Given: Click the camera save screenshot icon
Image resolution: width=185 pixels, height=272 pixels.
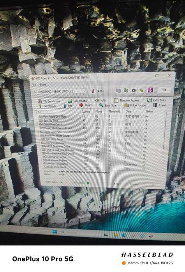Looking at the screenshot, I should coord(134,91).
